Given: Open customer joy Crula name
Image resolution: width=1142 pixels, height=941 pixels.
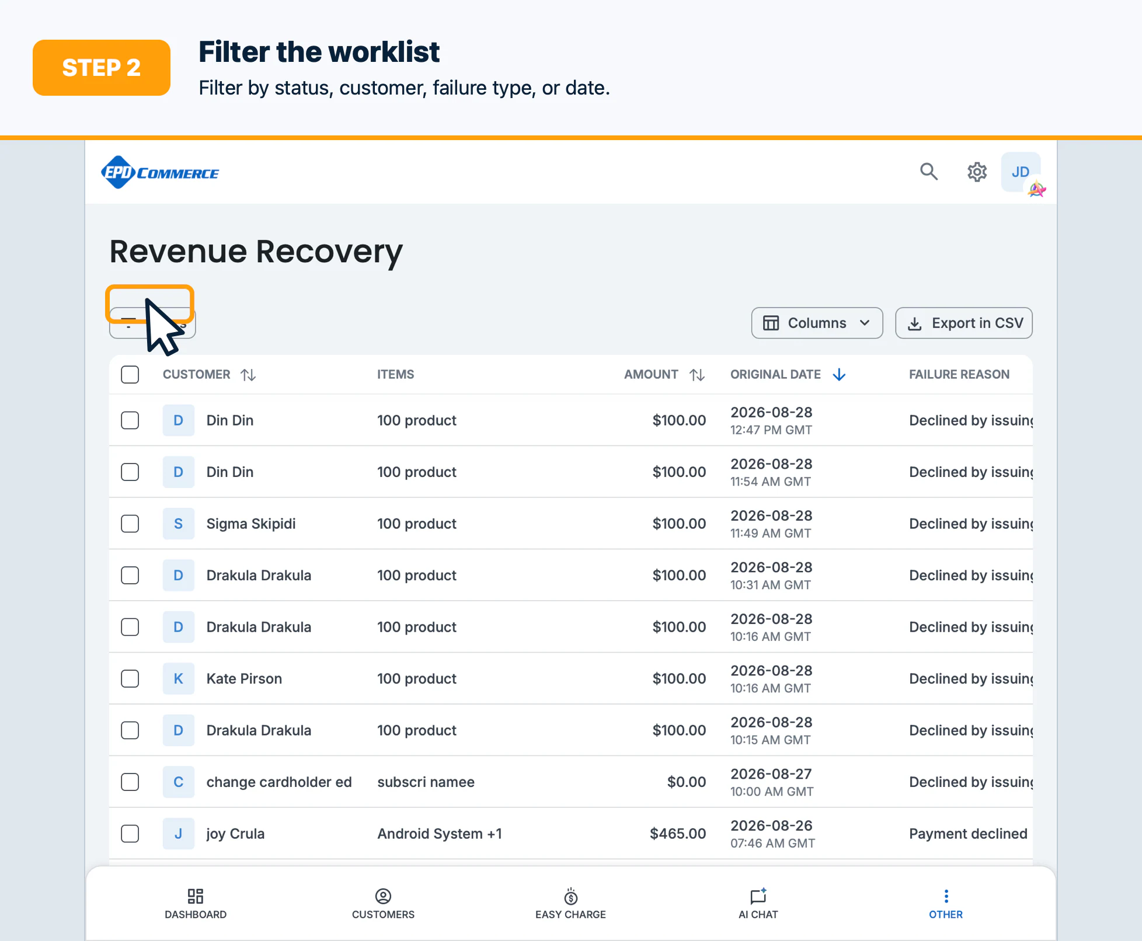Looking at the screenshot, I should [x=235, y=834].
